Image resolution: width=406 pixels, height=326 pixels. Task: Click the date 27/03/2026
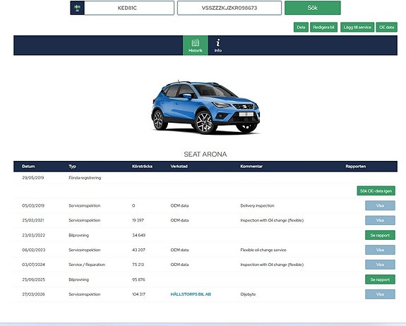coord(33,294)
